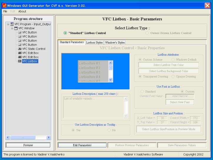Click tree panel scroll right arrow
This screenshot has width=213, height=160.
[x=48, y=137]
